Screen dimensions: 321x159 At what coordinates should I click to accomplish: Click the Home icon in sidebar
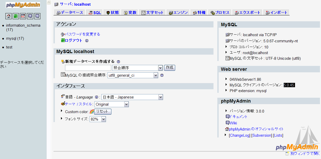tap(8, 16)
